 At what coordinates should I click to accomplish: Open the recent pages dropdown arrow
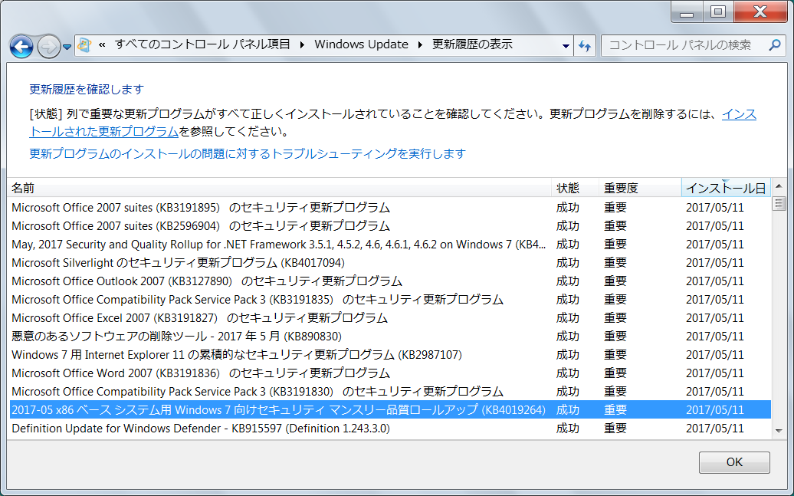pos(67,47)
